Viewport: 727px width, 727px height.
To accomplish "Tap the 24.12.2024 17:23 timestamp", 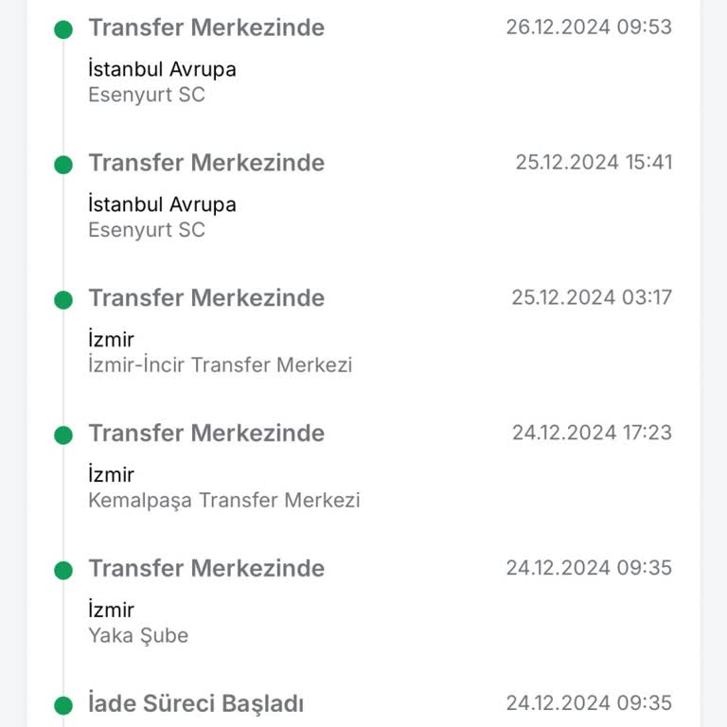I will click(592, 433).
